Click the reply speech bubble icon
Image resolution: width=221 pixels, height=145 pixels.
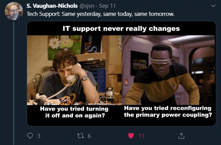[30, 136]
